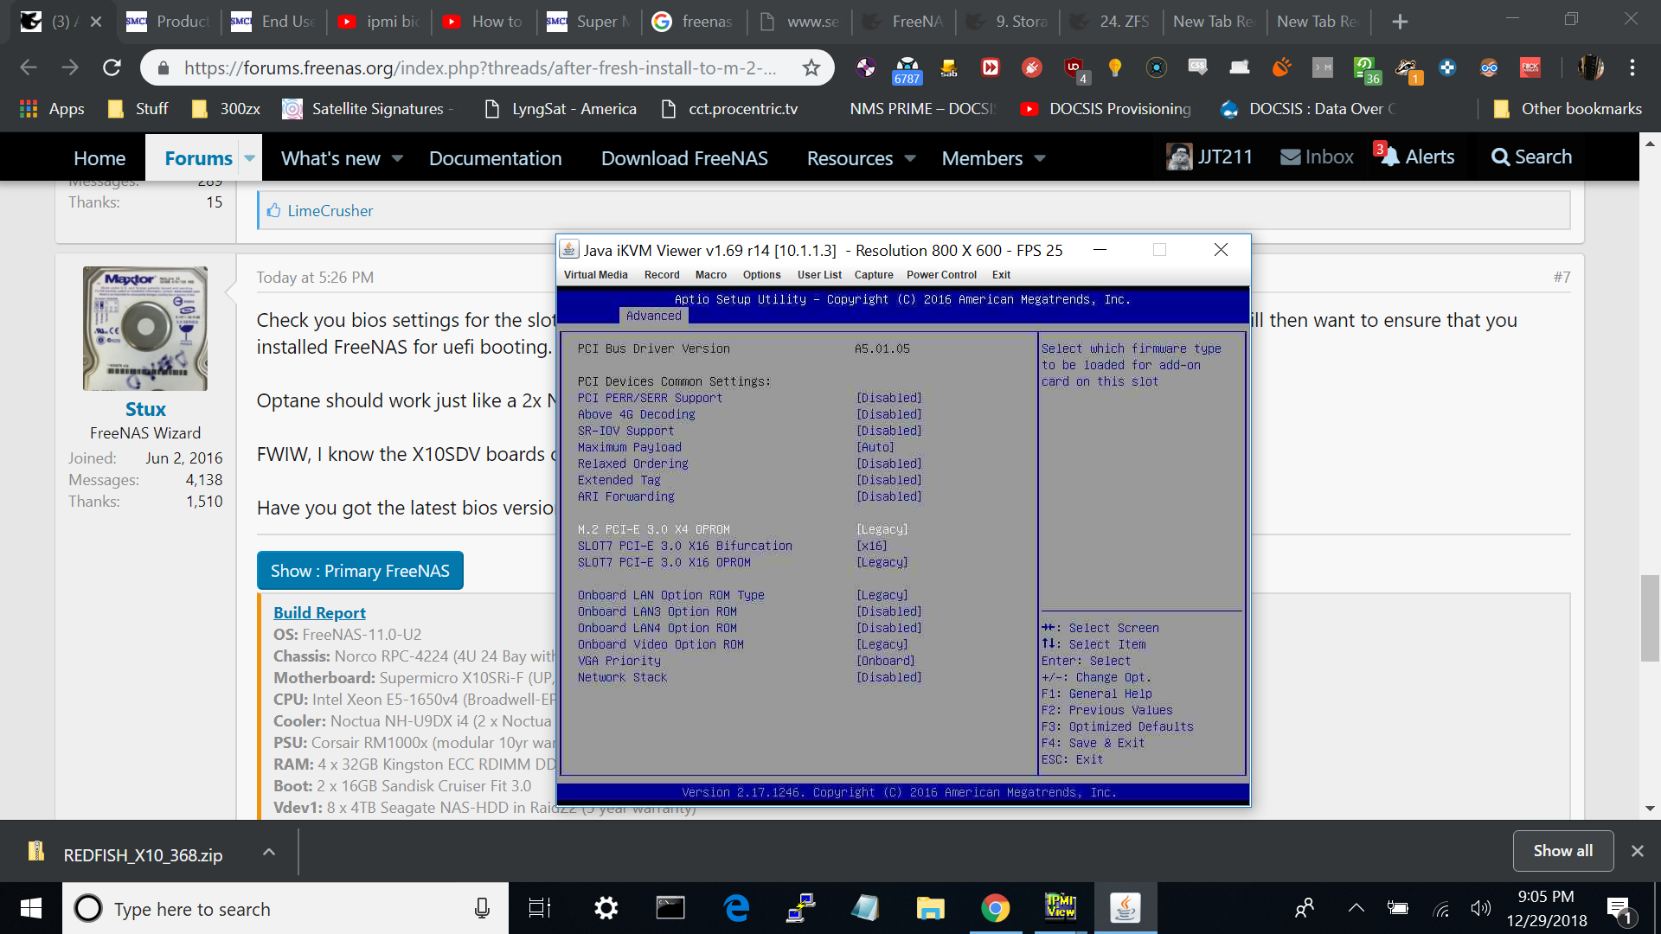Open forum Search
The width and height of the screenshot is (1661, 934).
1531,157
